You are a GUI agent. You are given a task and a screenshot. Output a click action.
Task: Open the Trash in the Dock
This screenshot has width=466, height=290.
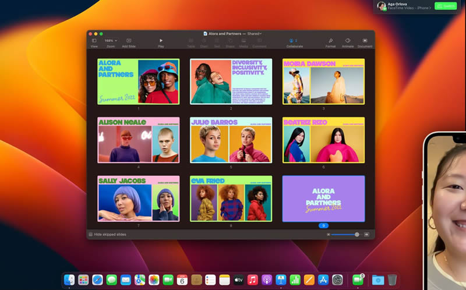click(x=392, y=280)
